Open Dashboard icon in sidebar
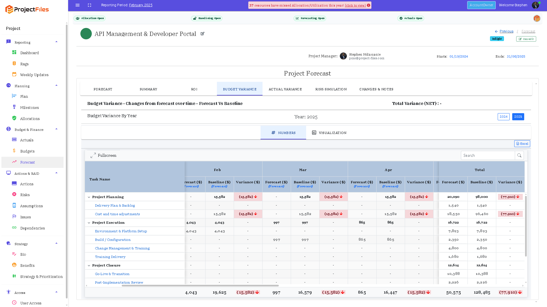This screenshot has width=547, height=307. click(14, 52)
